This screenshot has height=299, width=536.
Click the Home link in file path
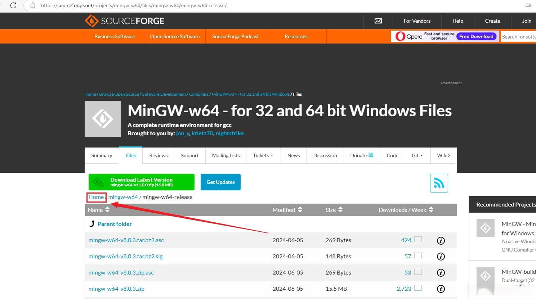pyautogui.click(x=96, y=197)
